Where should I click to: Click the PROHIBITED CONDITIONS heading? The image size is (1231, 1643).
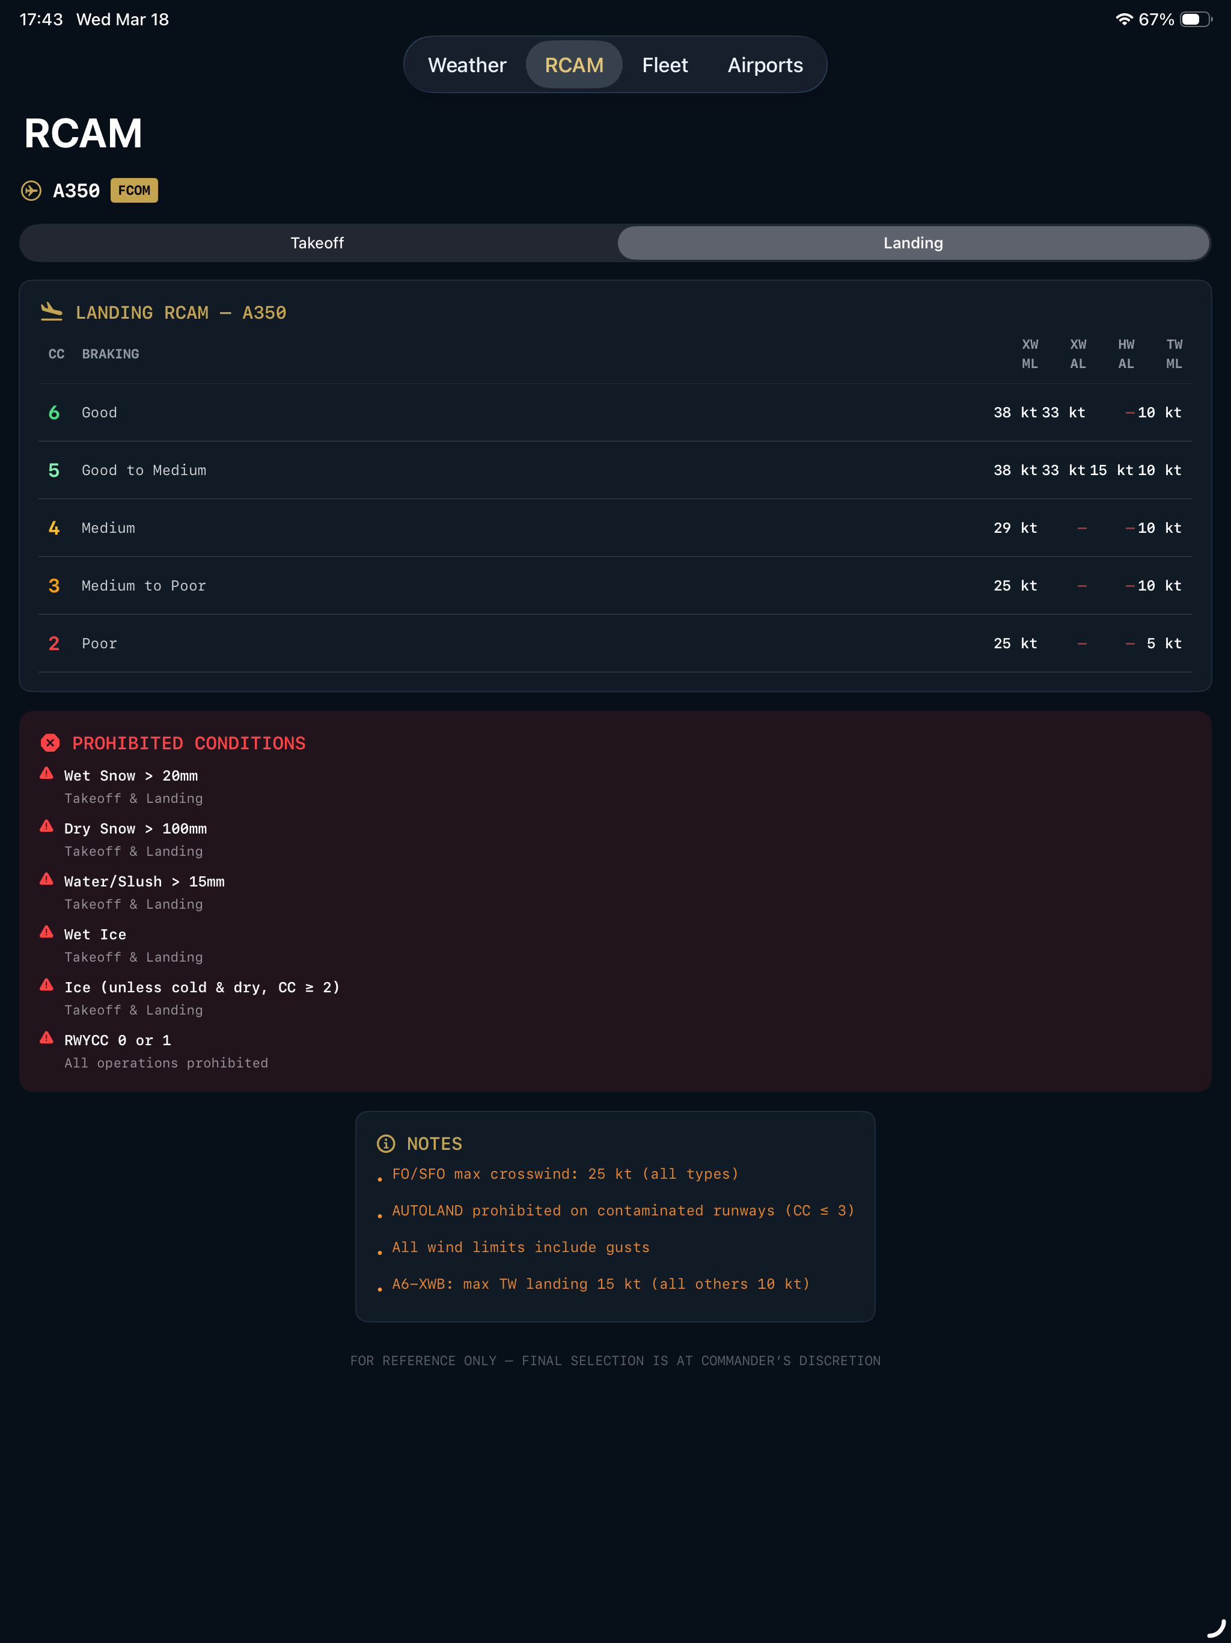coord(189,743)
